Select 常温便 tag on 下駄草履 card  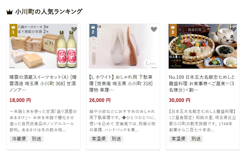pos(99,139)
